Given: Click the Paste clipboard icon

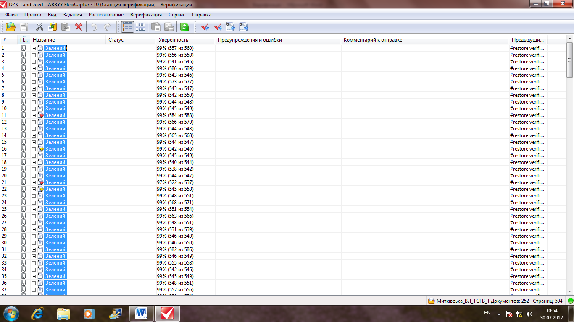Looking at the screenshot, I should point(66,27).
